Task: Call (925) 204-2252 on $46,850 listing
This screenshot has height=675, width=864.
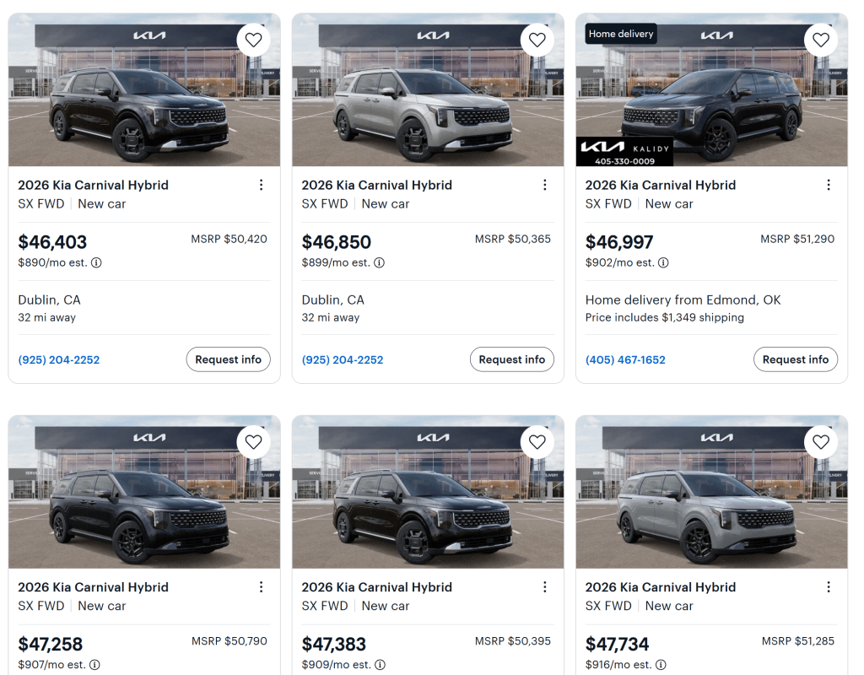Action: tap(343, 360)
